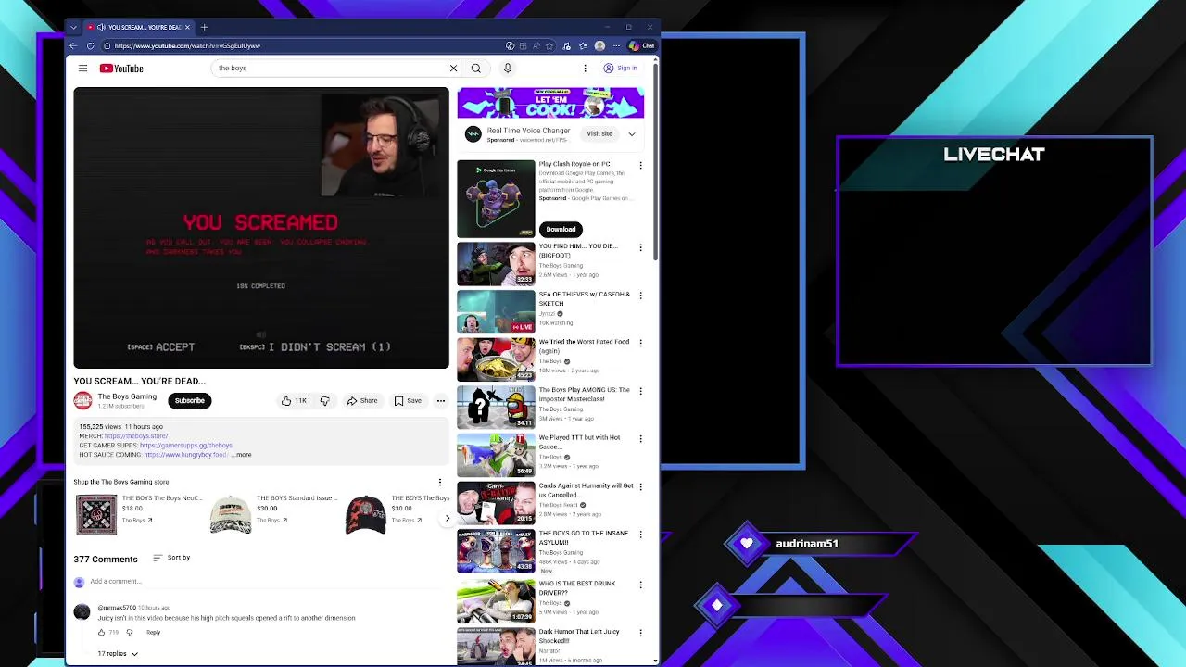The image size is (1186, 667).
Task: Expand the 17 replies thread
Action: [x=118, y=653]
